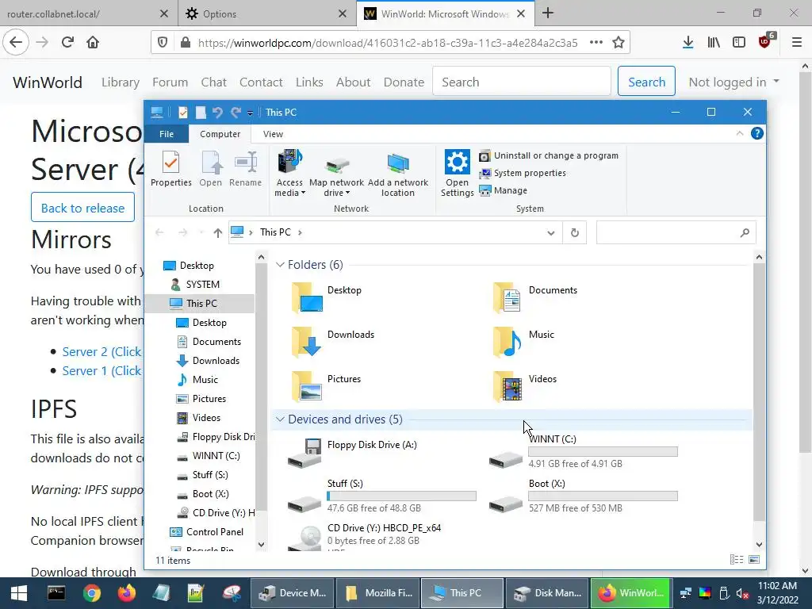Open Explorer help question mark icon
The image size is (812, 609).
[x=756, y=133]
